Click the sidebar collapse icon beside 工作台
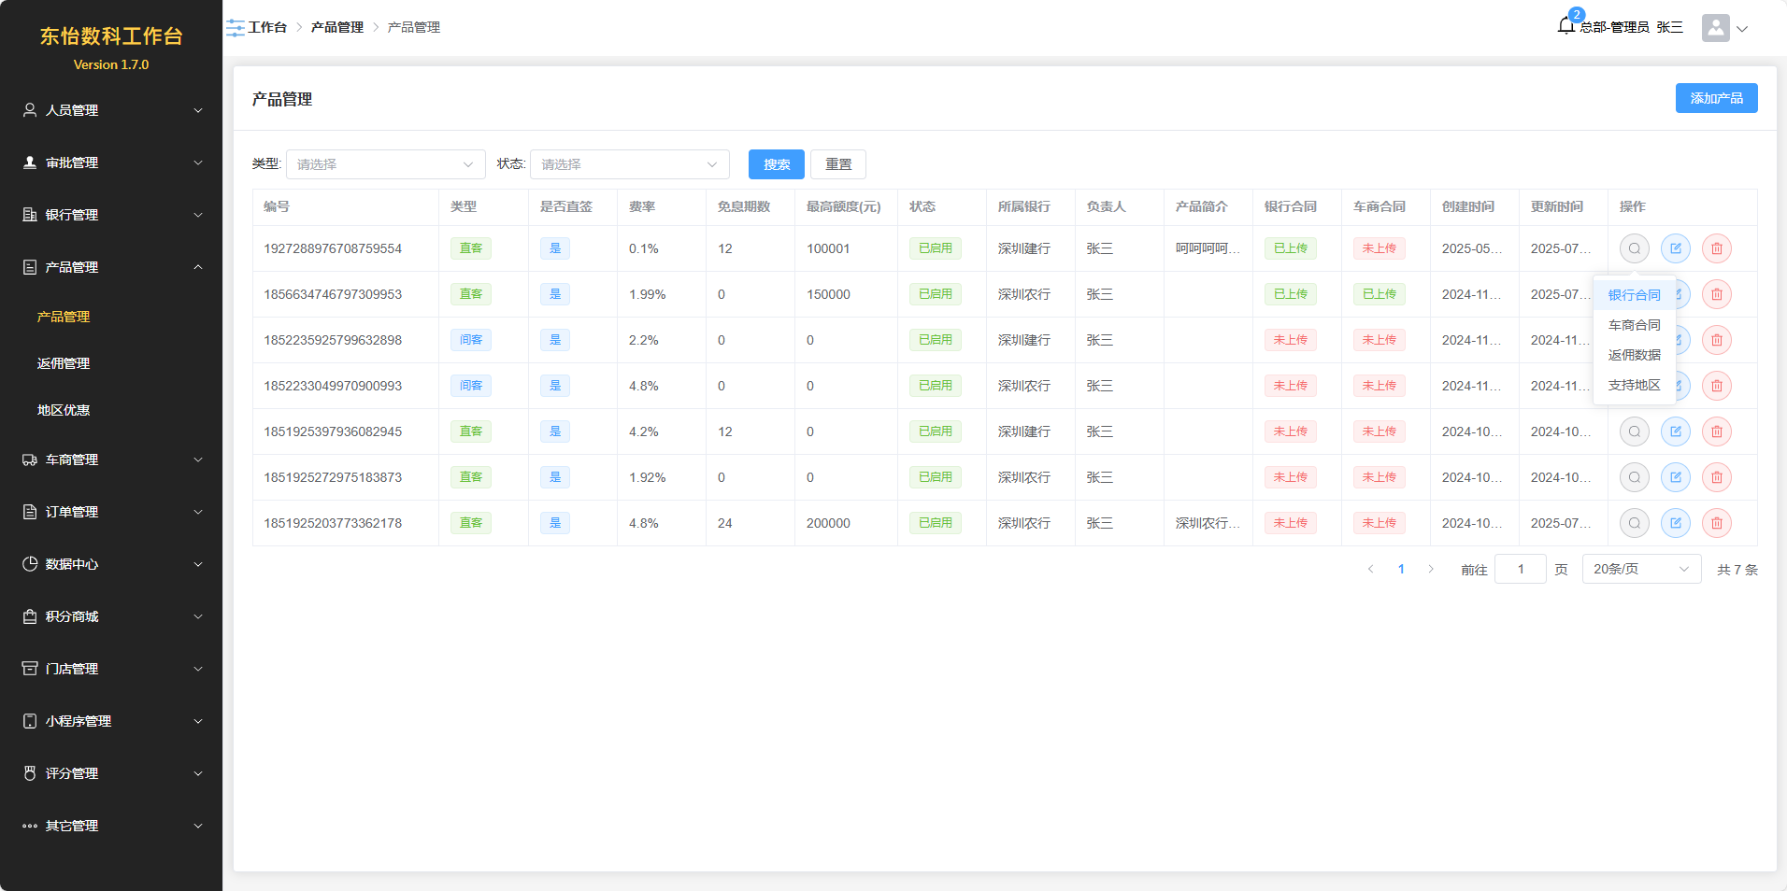This screenshot has width=1787, height=891. click(236, 28)
